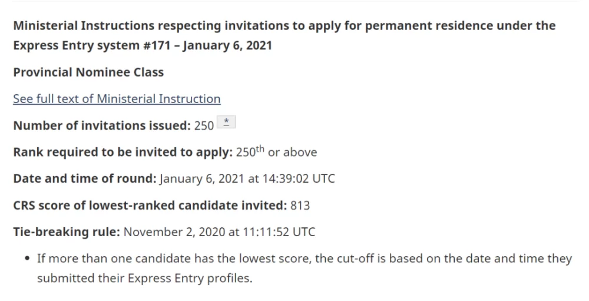The width and height of the screenshot is (589, 301).
Task: Click the bullet point marker before "If more"
Action: [x=28, y=259]
